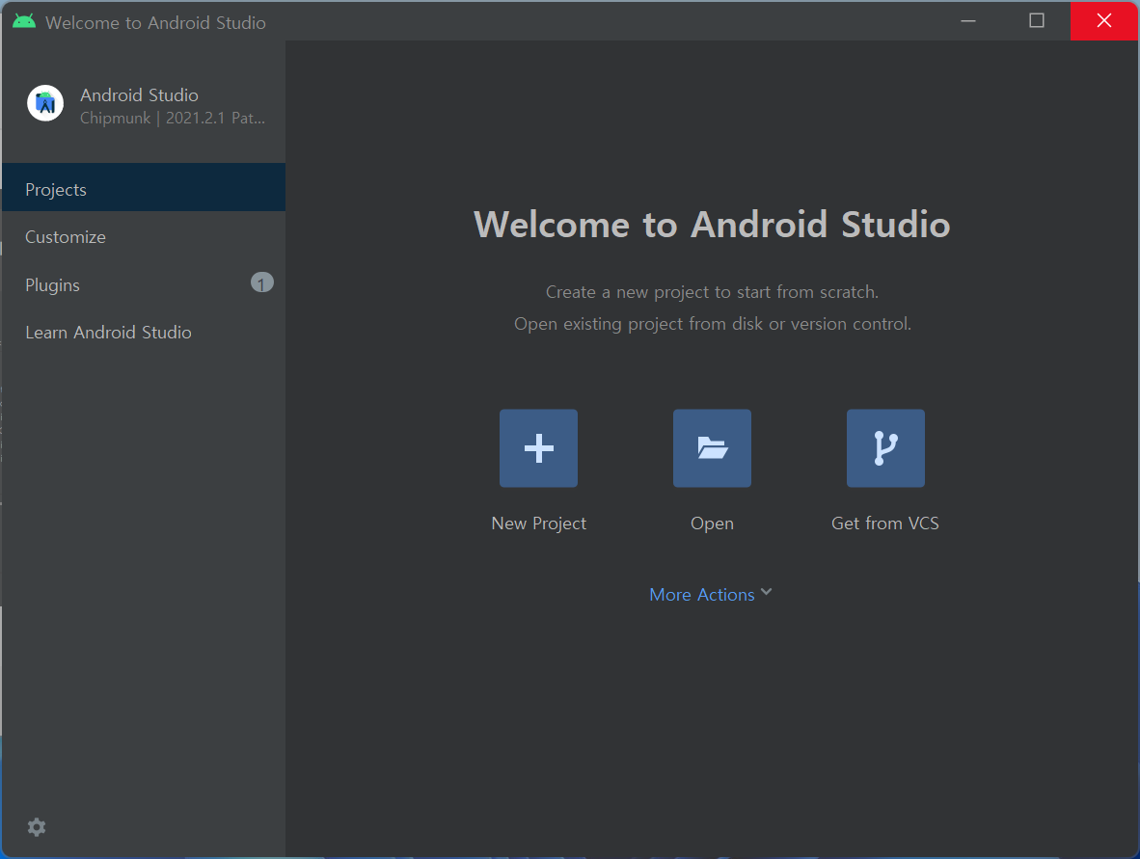Click the New Project label
Screen dimensions: 1140x859
[x=539, y=523]
